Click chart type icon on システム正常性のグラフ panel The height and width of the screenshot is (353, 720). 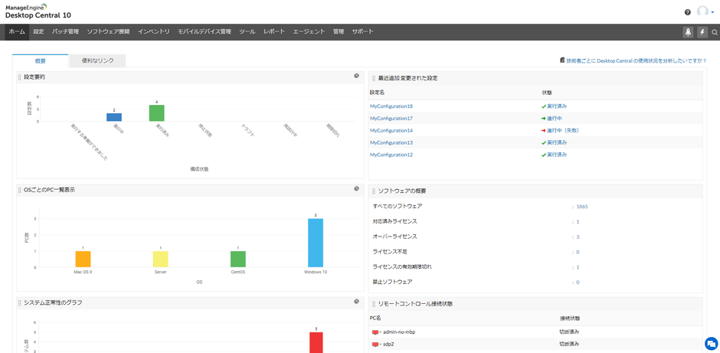(x=356, y=302)
